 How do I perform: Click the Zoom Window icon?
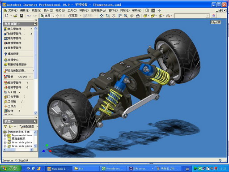point(107,16)
